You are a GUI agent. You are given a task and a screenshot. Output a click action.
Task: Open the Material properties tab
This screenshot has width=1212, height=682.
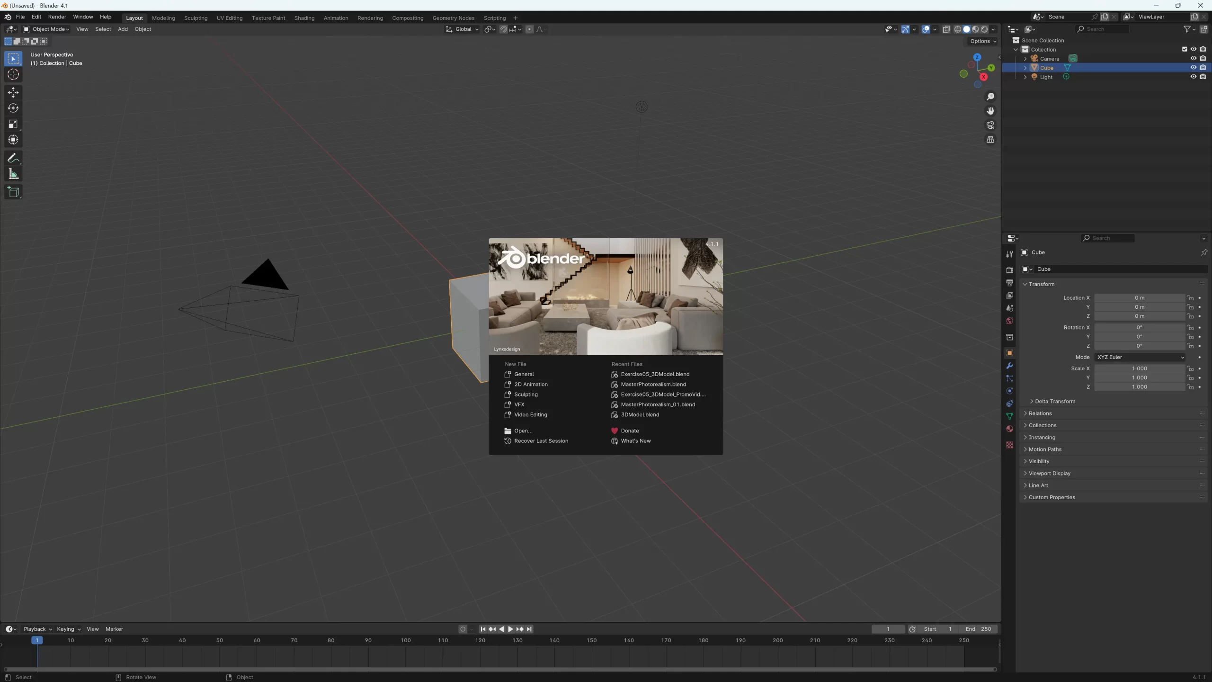pos(1009,429)
